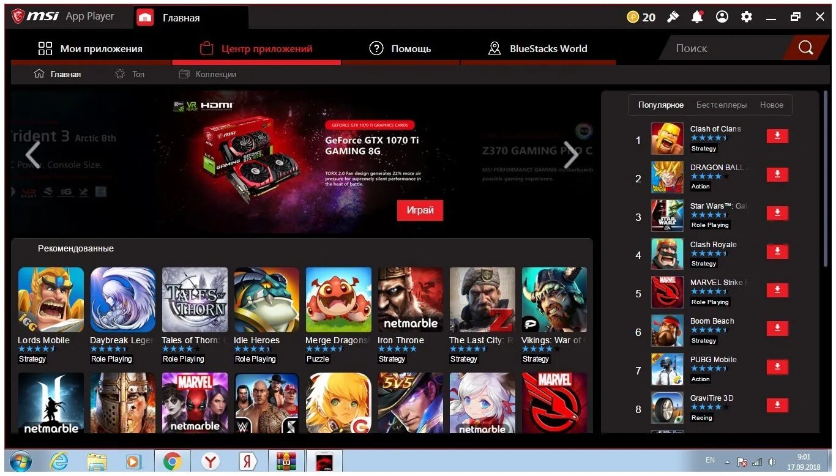Switch list to Новое
The image size is (836, 476).
(x=772, y=105)
